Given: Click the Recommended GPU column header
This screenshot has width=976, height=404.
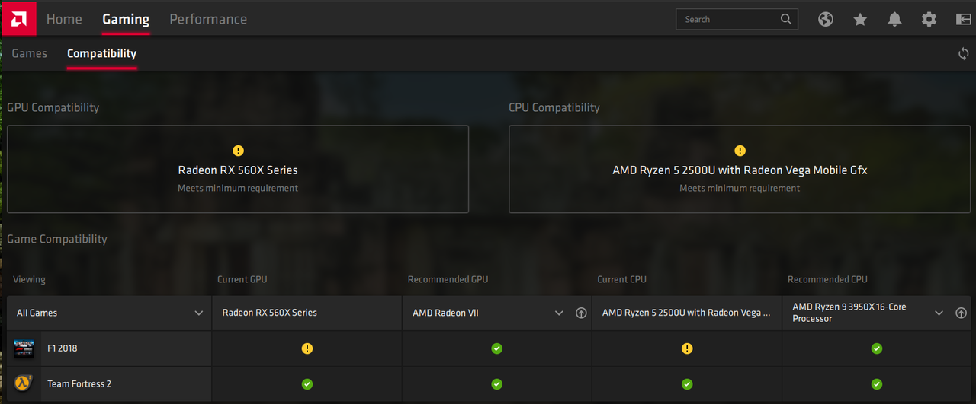Looking at the screenshot, I should 448,279.
